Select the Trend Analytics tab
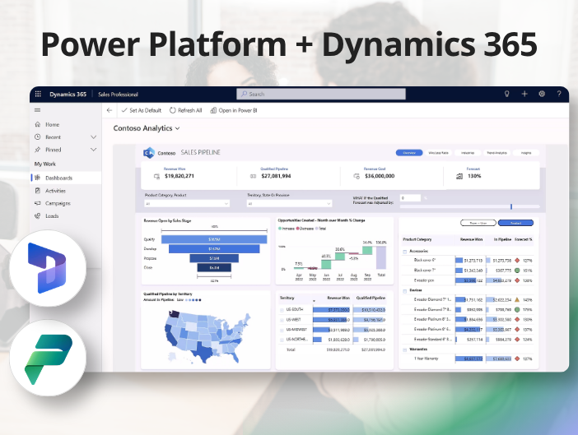Screen dimensions: 578x435 (x=497, y=153)
